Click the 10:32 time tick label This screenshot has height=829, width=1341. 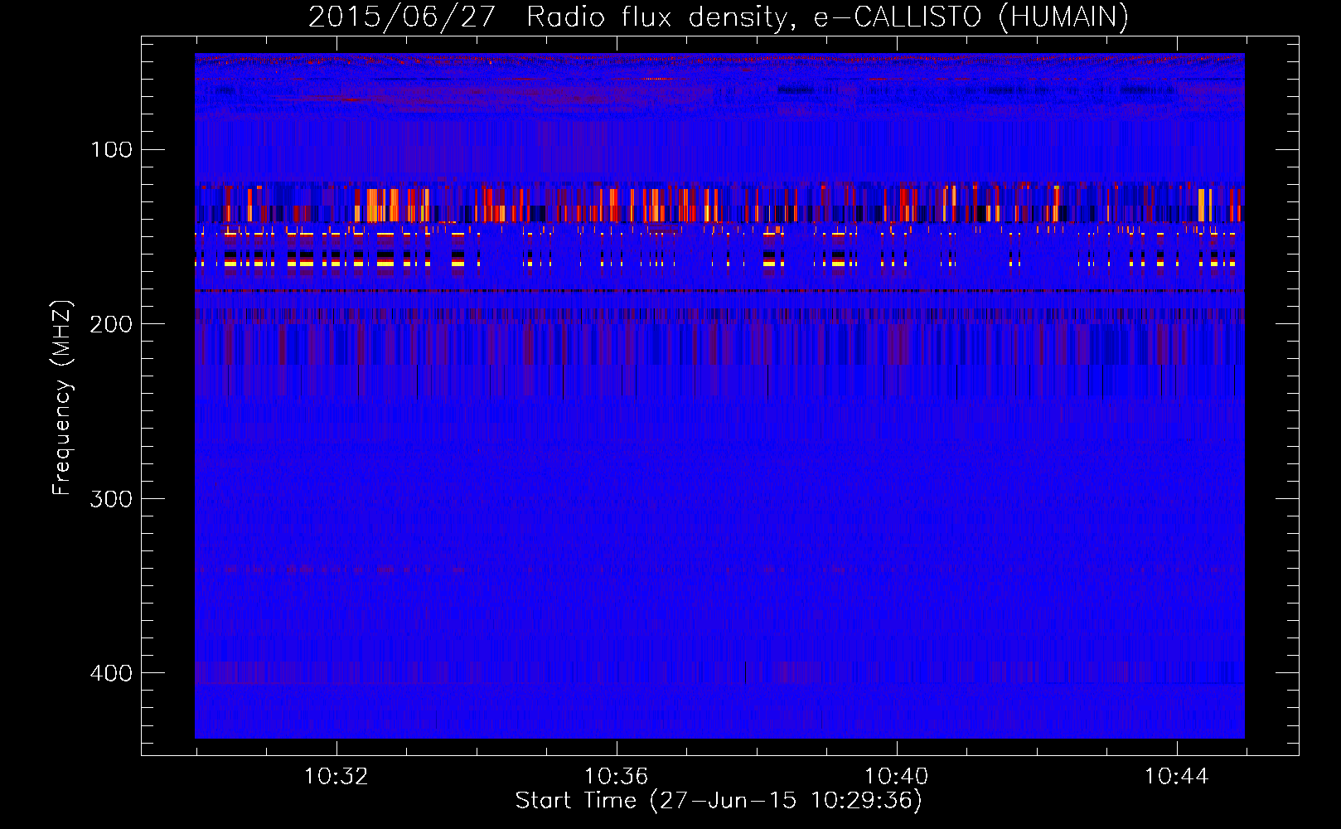click(336, 777)
